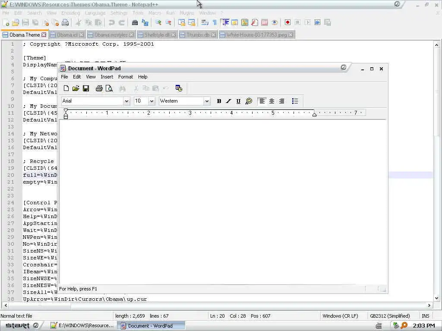
Task: Switch to the Obama.msstyles tab
Action: click(x=111, y=35)
